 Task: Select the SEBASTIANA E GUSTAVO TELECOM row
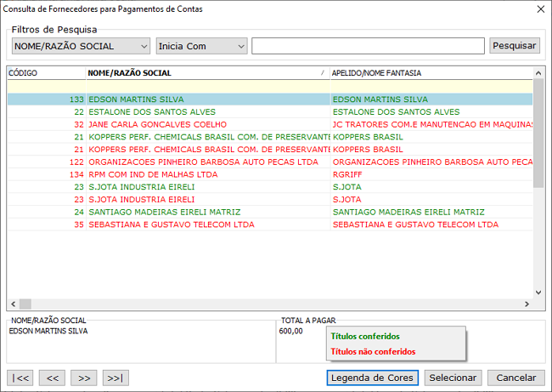(x=208, y=224)
